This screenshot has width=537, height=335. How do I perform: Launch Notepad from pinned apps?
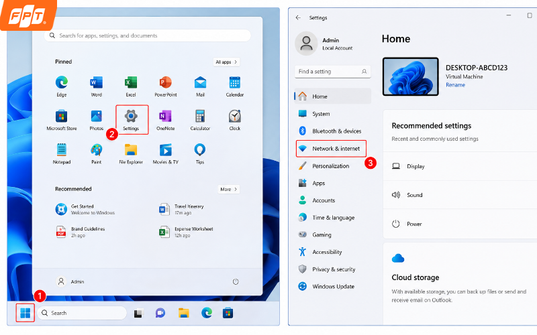click(x=62, y=153)
